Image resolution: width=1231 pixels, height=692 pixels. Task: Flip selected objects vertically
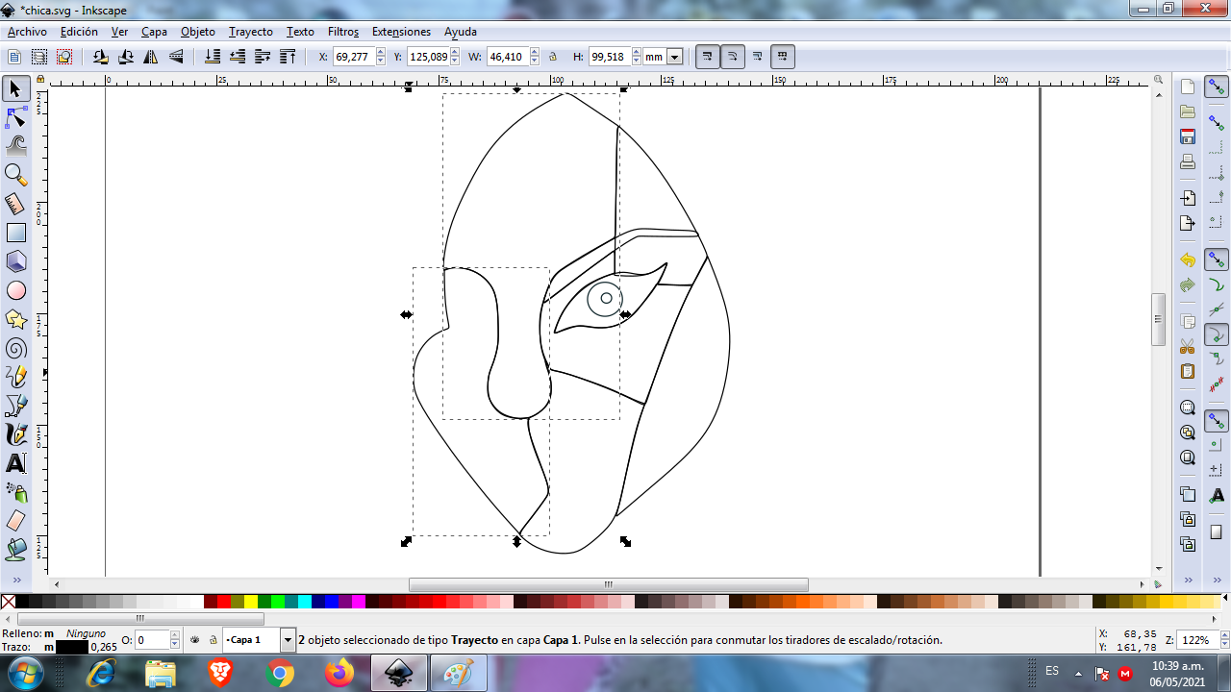(176, 57)
